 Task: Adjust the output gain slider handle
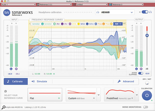[x=147, y=35]
